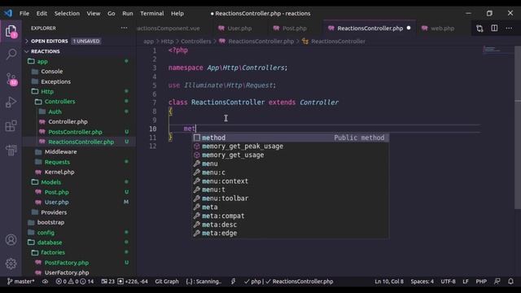Collapse the app folder
The height and width of the screenshot is (293, 521).
pyautogui.click(x=79, y=61)
